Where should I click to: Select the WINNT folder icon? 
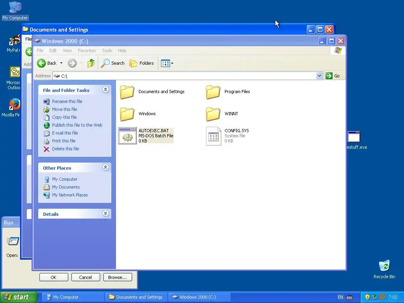[x=213, y=114]
